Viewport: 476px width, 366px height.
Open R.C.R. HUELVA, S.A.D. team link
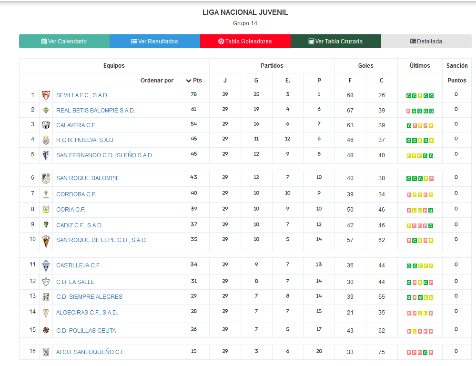pyautogui.click(x=85, y=140)
